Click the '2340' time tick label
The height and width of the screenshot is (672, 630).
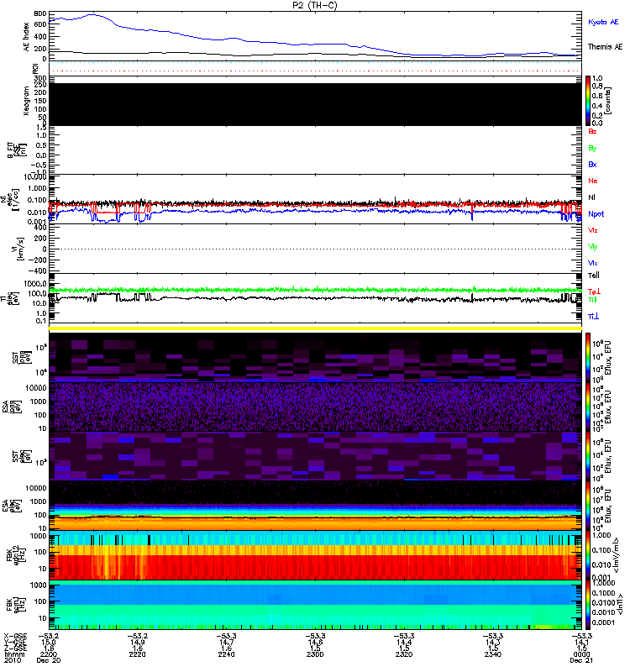tap(493, 654)
